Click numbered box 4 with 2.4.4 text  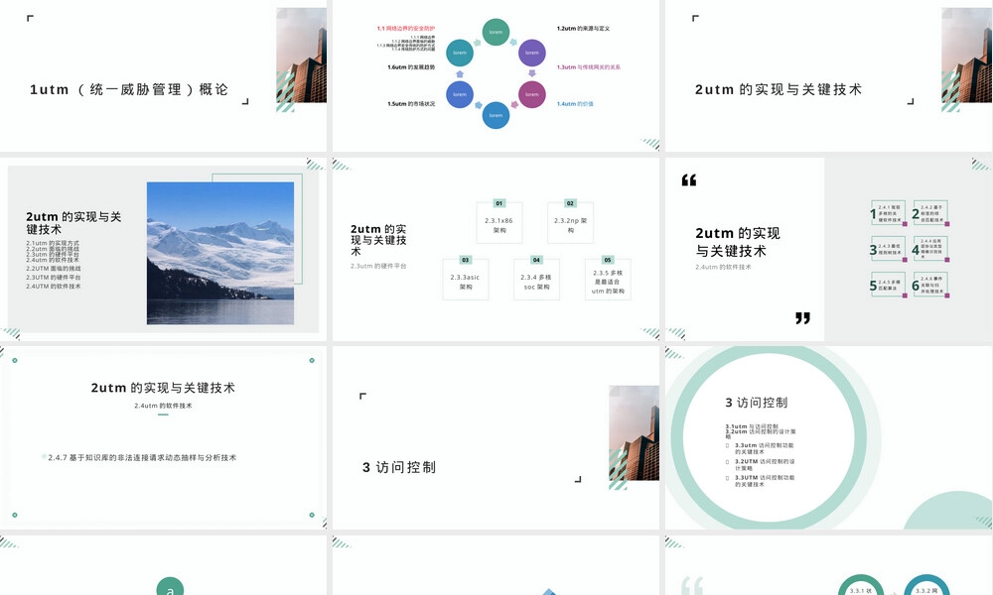[930, 249]
